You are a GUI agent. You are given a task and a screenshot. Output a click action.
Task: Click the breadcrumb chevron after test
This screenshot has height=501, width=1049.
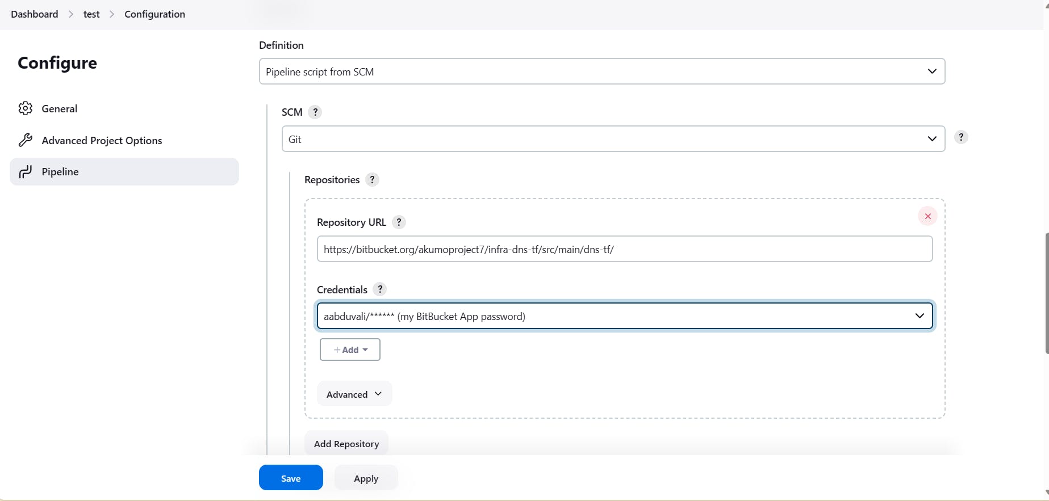point(112,14)
